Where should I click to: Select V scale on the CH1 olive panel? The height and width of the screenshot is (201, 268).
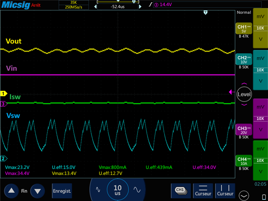pyautogui.click(x=260, y=39)
